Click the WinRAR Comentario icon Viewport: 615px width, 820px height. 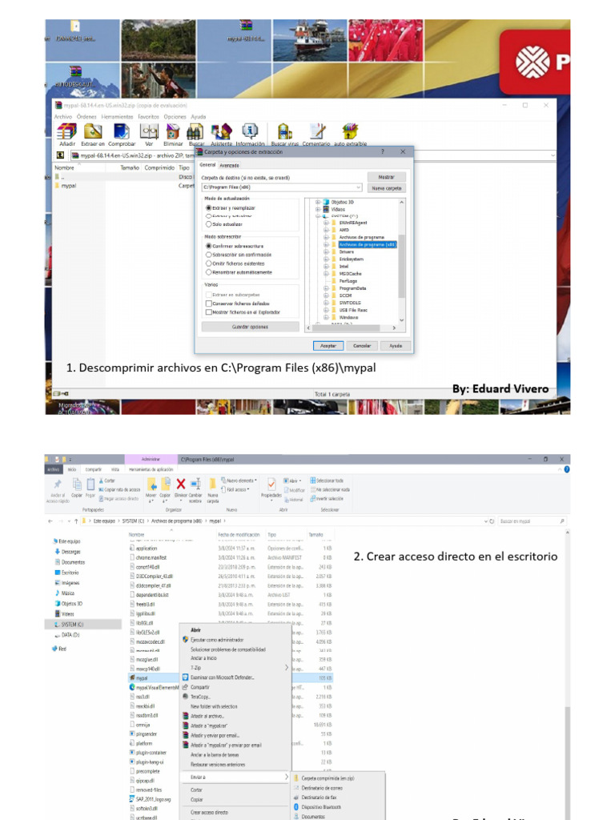click(317, 131)
